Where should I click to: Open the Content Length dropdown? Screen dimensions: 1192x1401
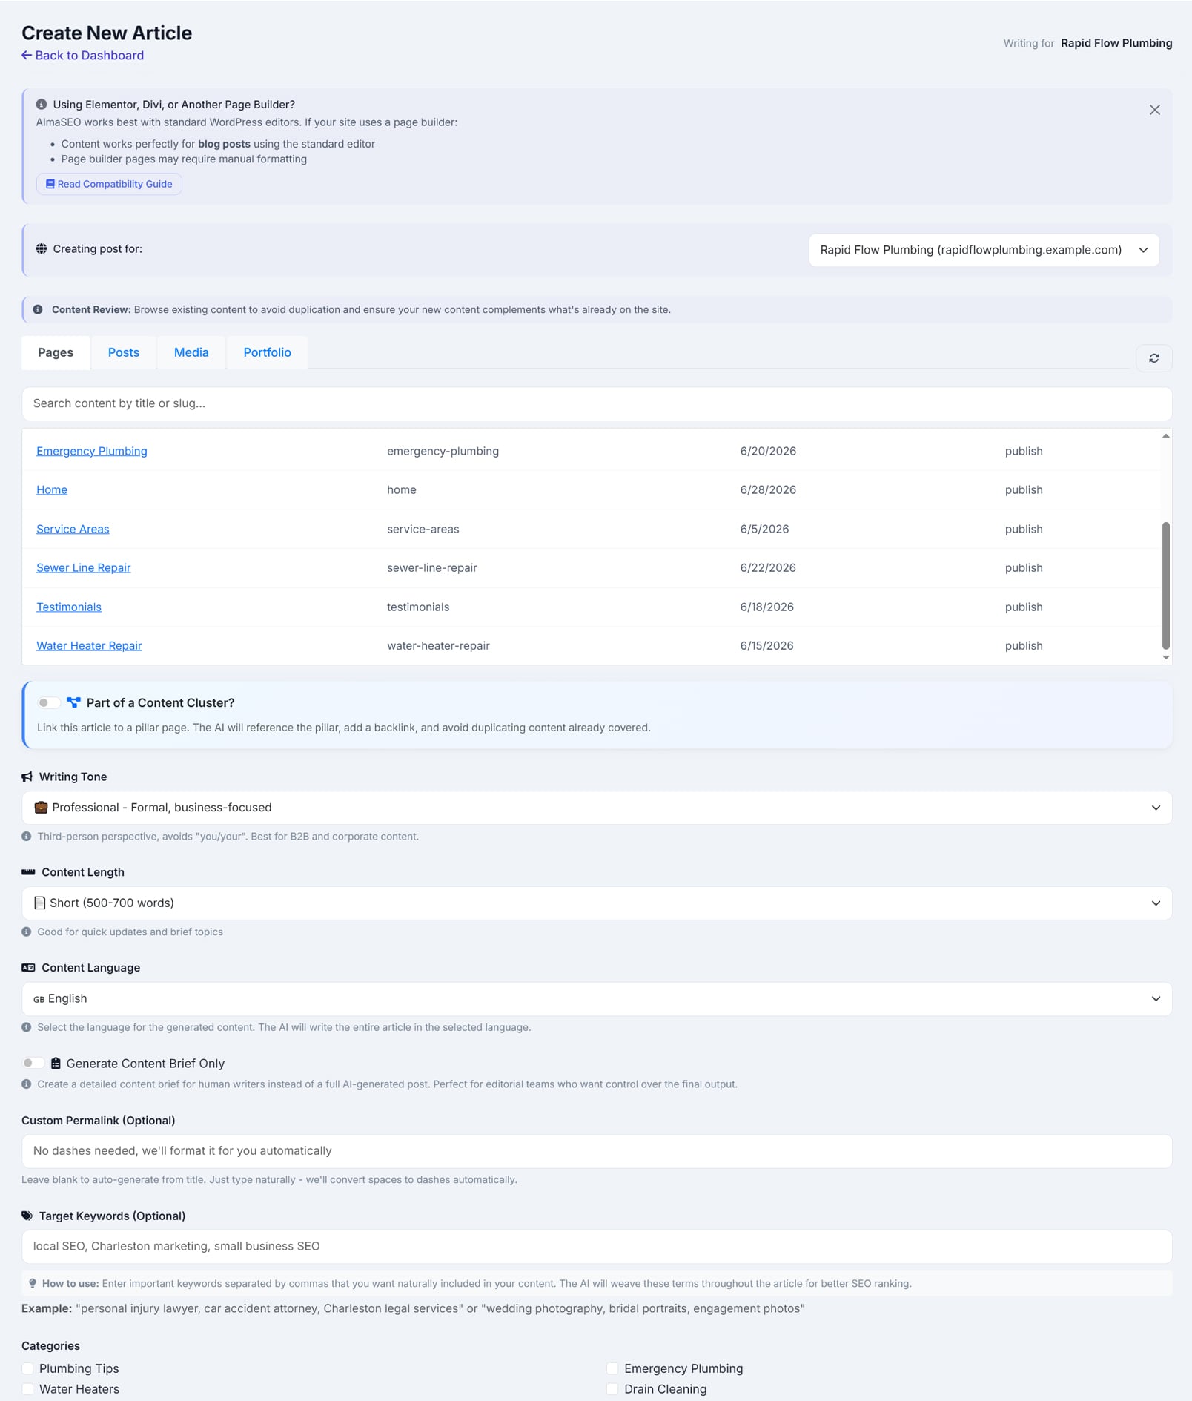point(597,903)
